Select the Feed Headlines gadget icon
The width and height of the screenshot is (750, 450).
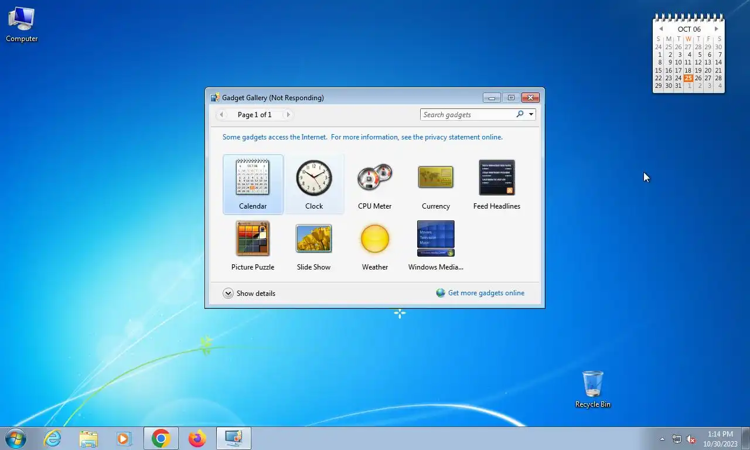[497, 177]
